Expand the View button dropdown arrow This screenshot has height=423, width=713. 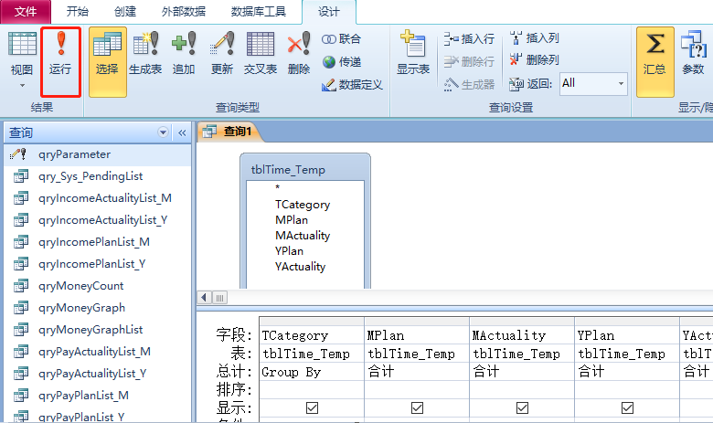[22, 85]
